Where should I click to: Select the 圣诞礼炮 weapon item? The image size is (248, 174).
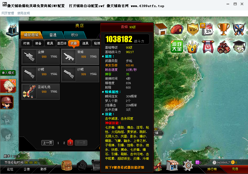[x=41, y=92]
